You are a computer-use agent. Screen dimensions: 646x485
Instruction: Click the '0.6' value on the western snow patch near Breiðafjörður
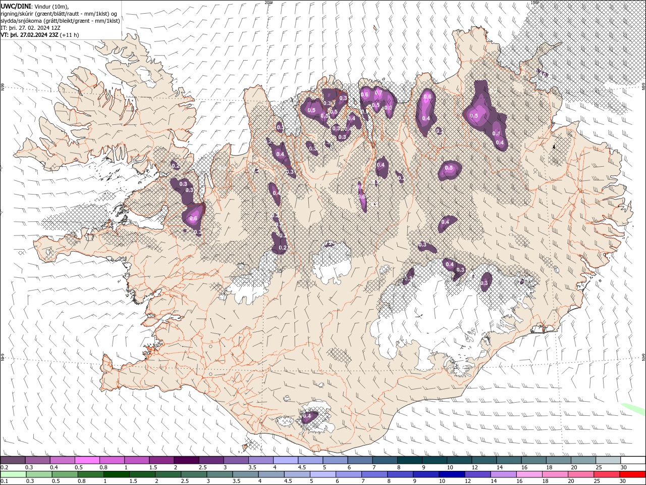pyautogui.click(x=193, y=219)
